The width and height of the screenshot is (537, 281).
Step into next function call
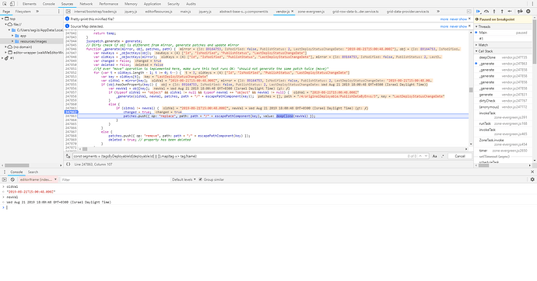click(494, 12)
